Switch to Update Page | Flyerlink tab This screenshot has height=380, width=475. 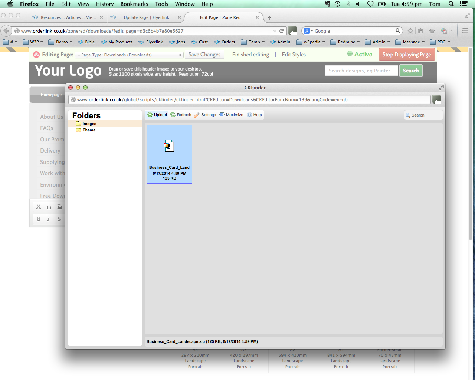(146, 17)
